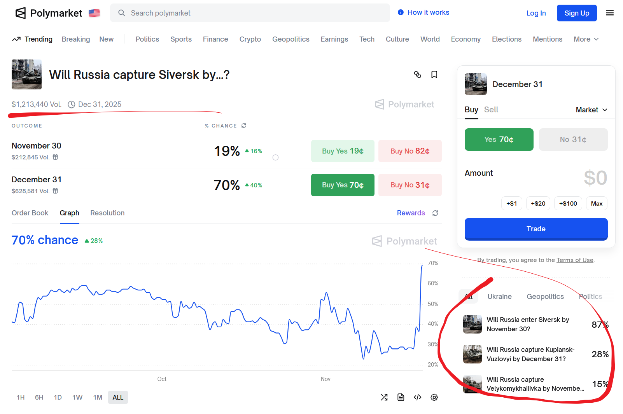
Task: Click the search magnifier icon
Action: point(122,13)
